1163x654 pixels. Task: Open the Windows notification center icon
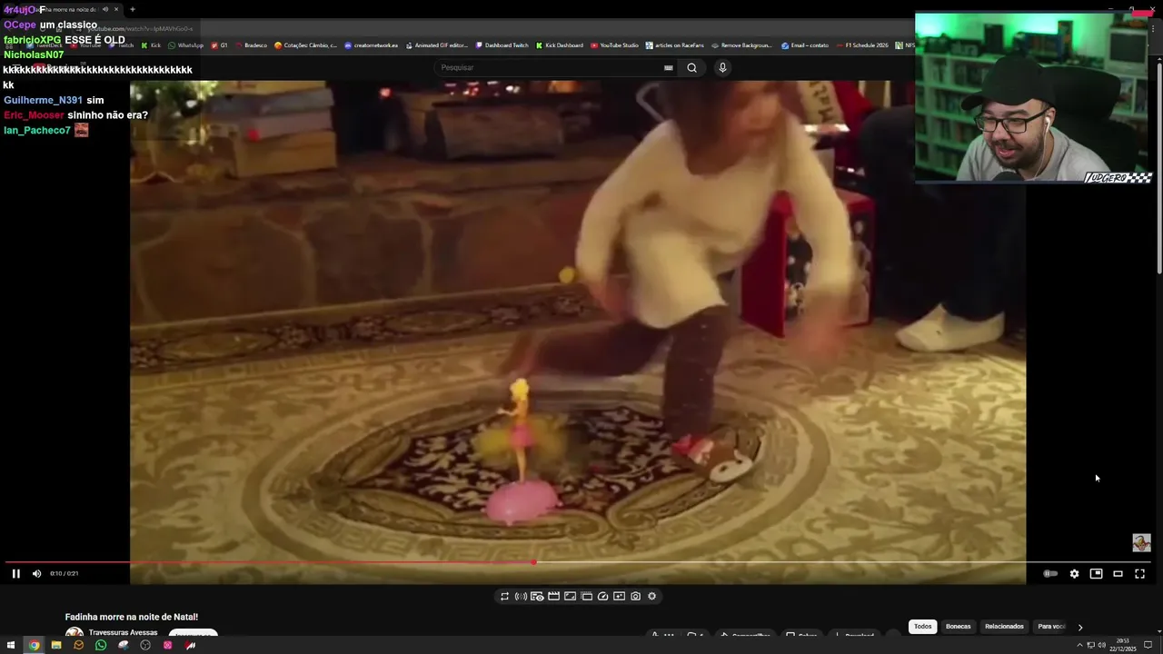click(x=1148, y=645)
